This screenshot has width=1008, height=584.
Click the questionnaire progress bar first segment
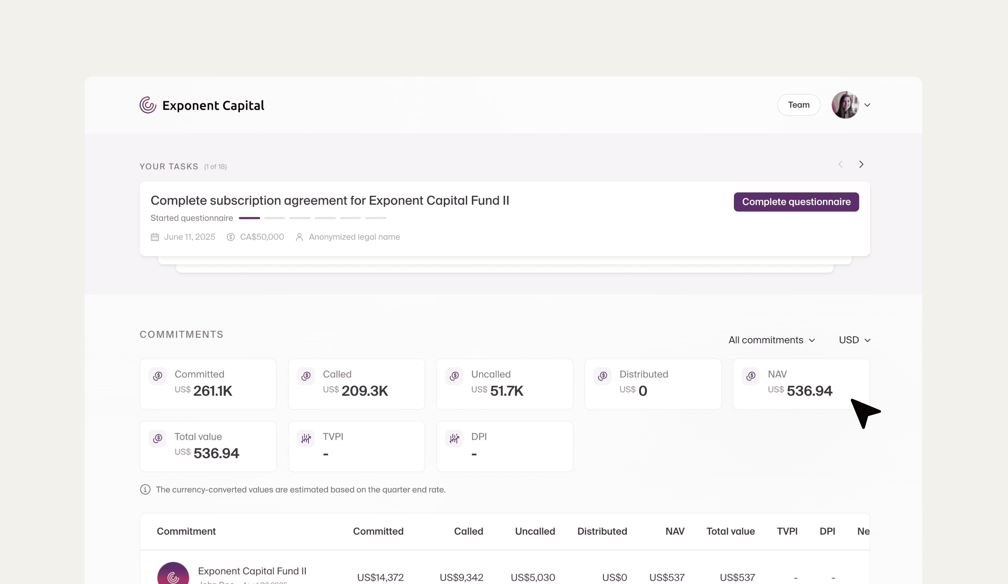pos(249,218)
